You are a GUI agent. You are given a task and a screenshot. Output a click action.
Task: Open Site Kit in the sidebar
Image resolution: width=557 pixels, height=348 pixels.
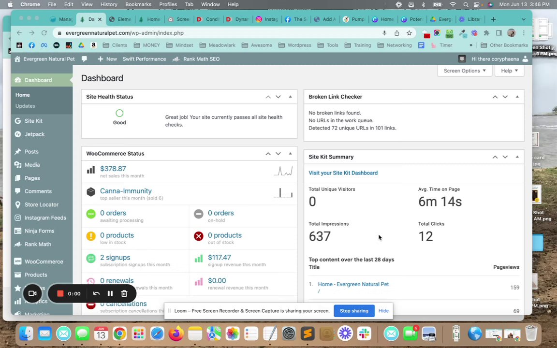(x=33, y=121)
